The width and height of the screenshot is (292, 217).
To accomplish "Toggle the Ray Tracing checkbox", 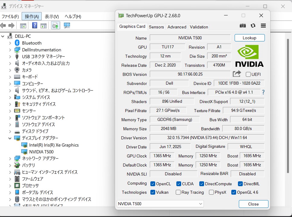I will (x=178, y=192).
